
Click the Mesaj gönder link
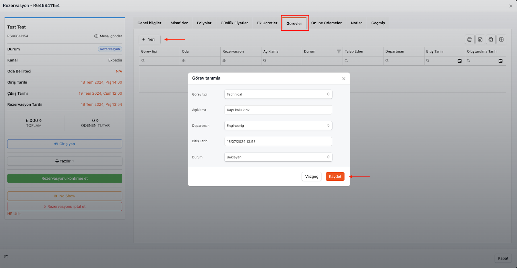pyautogui.click(x=108, y=36)
